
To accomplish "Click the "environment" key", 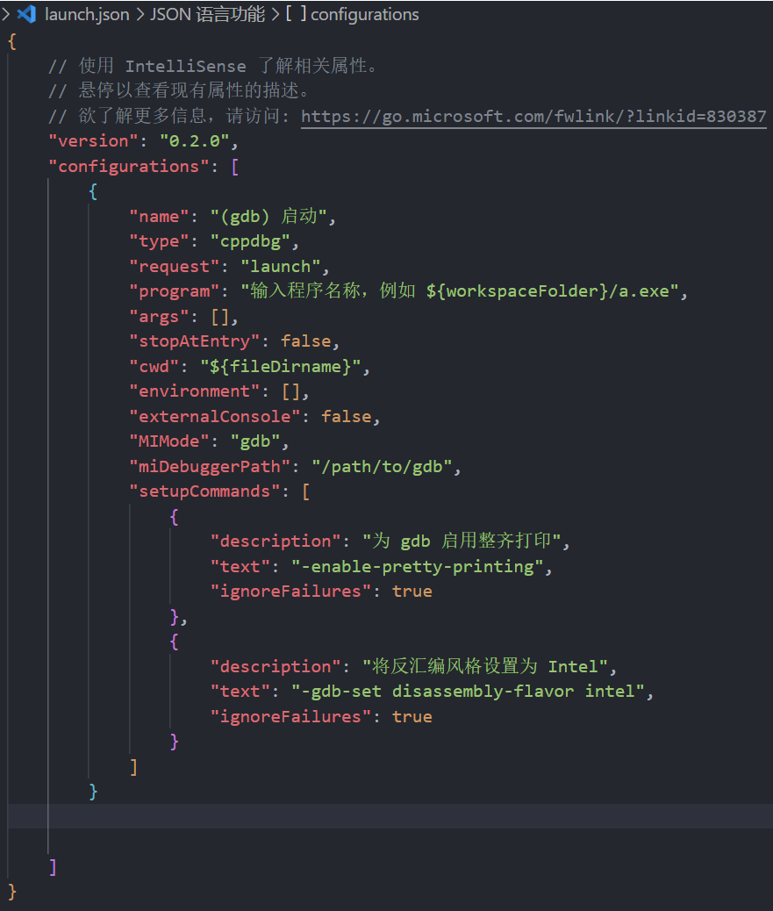I will [195, 391].
